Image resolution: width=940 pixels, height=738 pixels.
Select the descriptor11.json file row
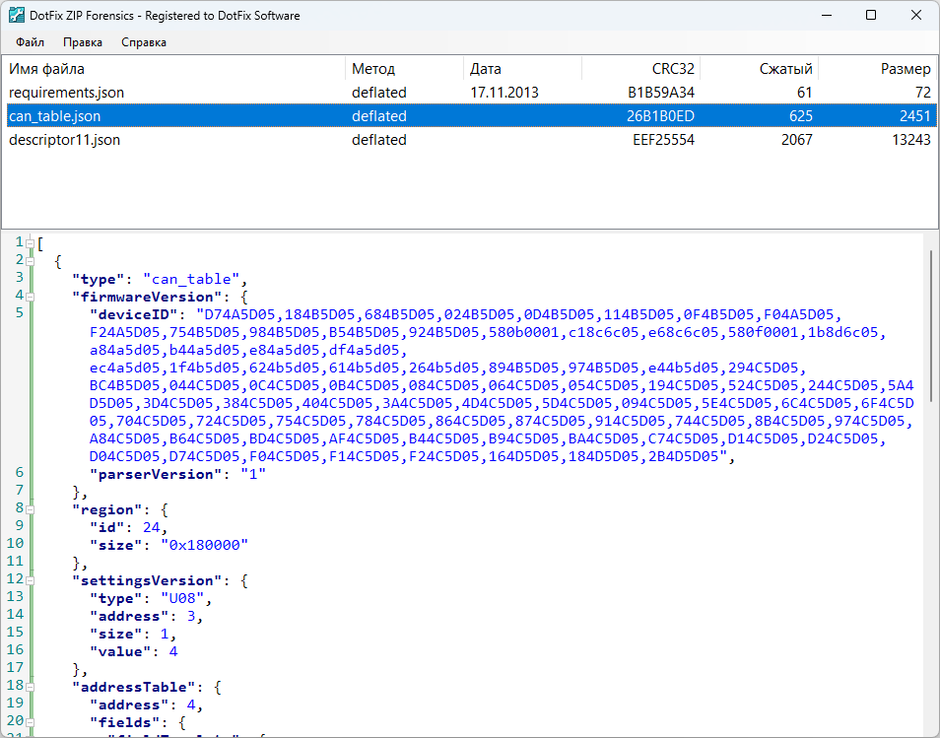pyautogui.click(x=470, y=140)
